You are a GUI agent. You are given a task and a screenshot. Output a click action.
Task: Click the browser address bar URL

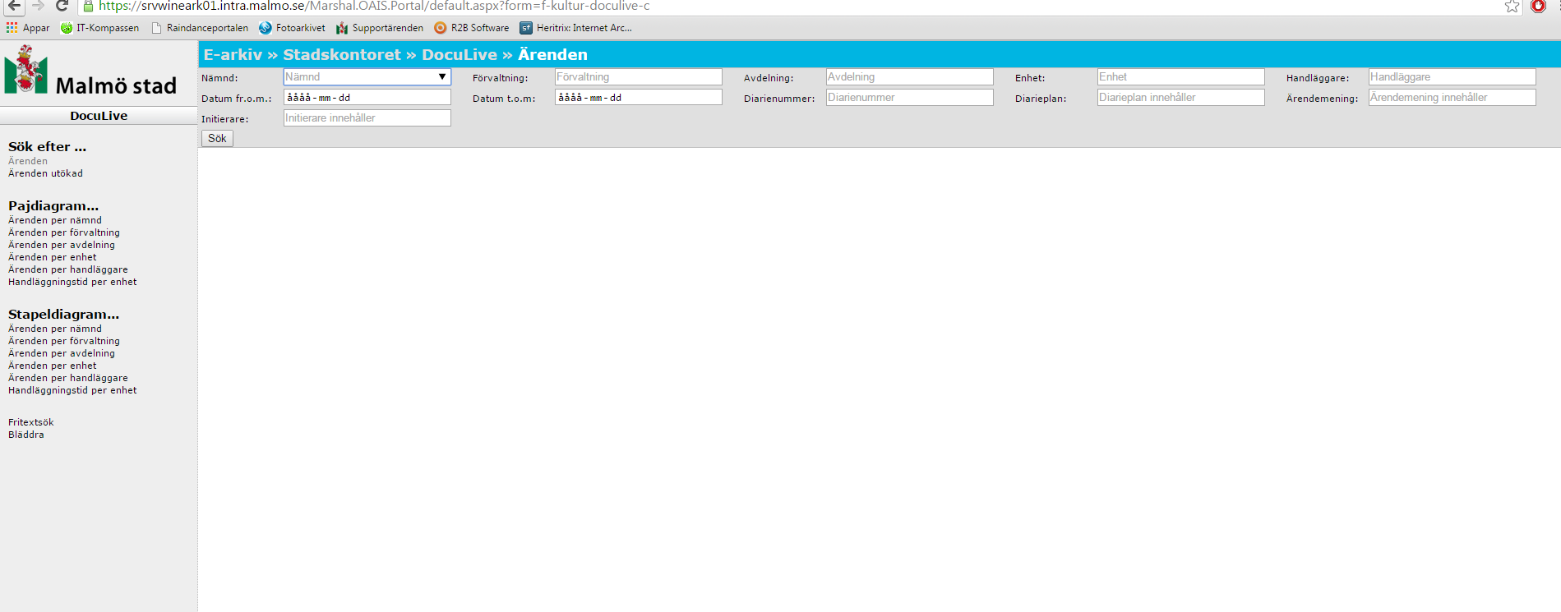[374, 6]
